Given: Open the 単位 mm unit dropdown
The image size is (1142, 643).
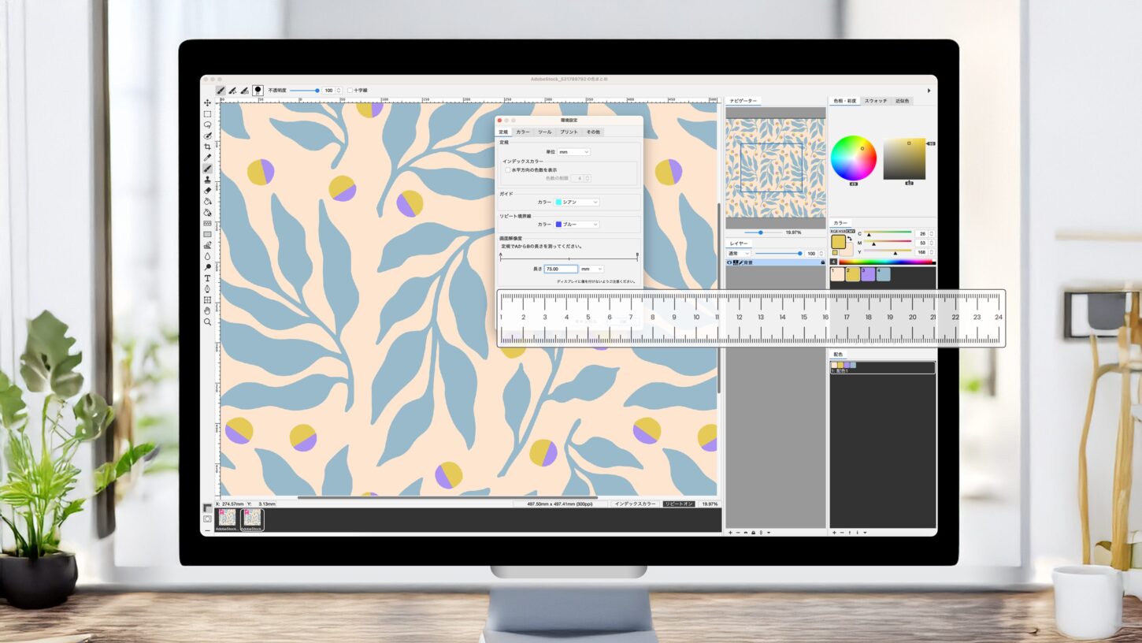Looking at the screenshot, I should [x=574, y=151].
